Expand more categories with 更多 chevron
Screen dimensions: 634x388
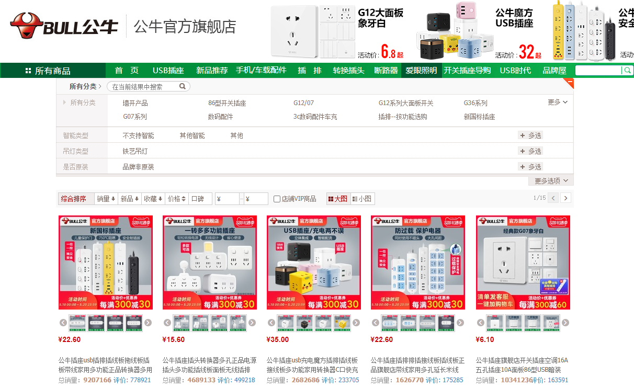558,102
